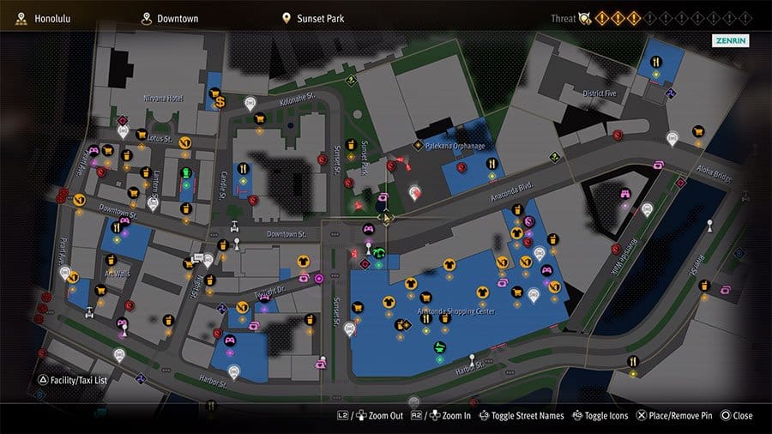Open the Facility/Taxi List
This screenshot has width=772, height=434.
click(72, 380)
